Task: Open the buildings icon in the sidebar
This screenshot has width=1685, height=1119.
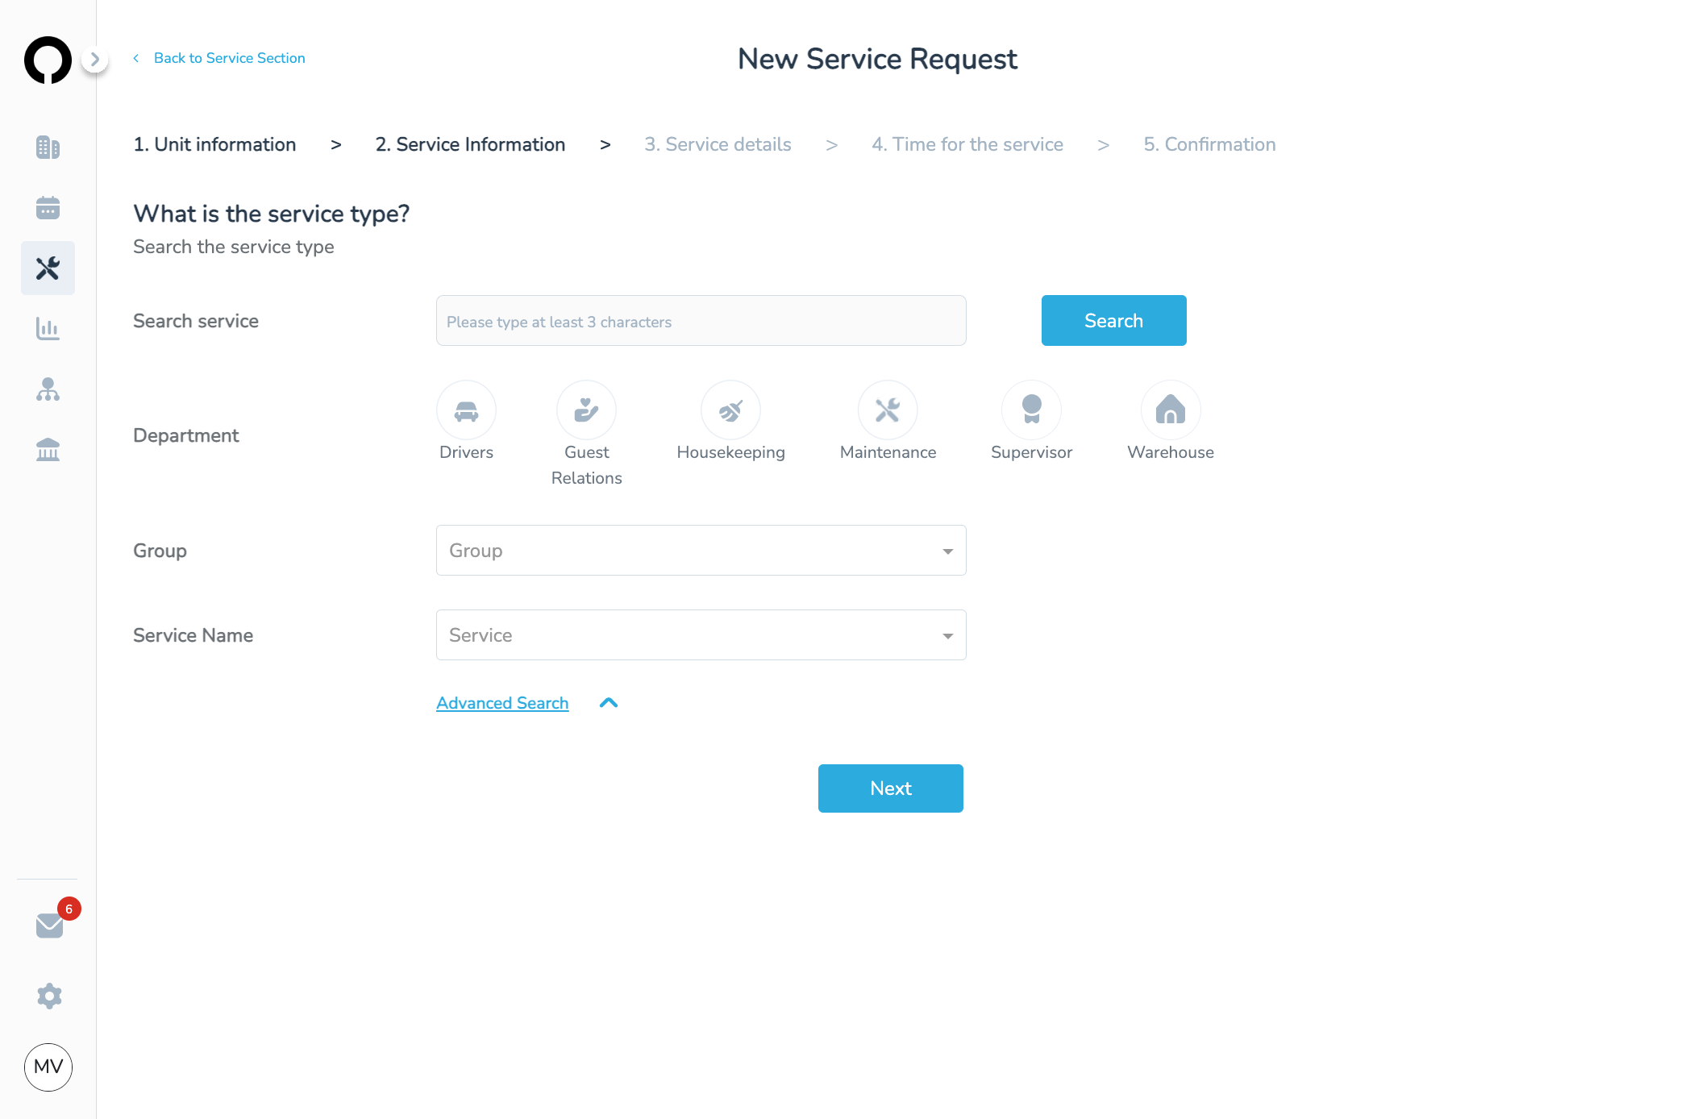Action: (48, 147)
